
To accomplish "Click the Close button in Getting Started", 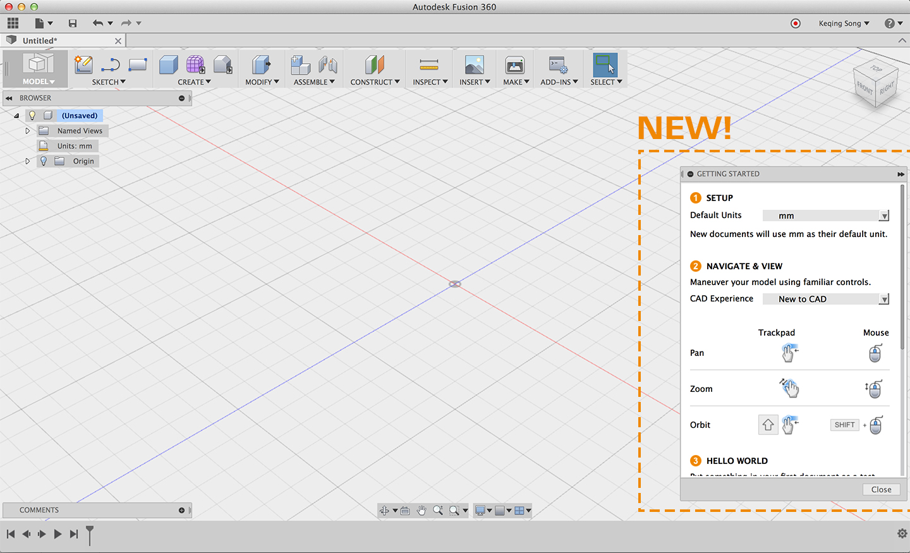I will (881, 490).
